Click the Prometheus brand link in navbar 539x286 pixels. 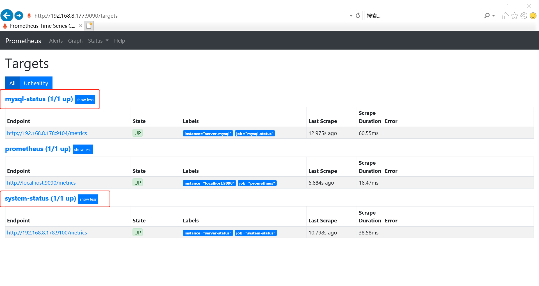(23, 41)
